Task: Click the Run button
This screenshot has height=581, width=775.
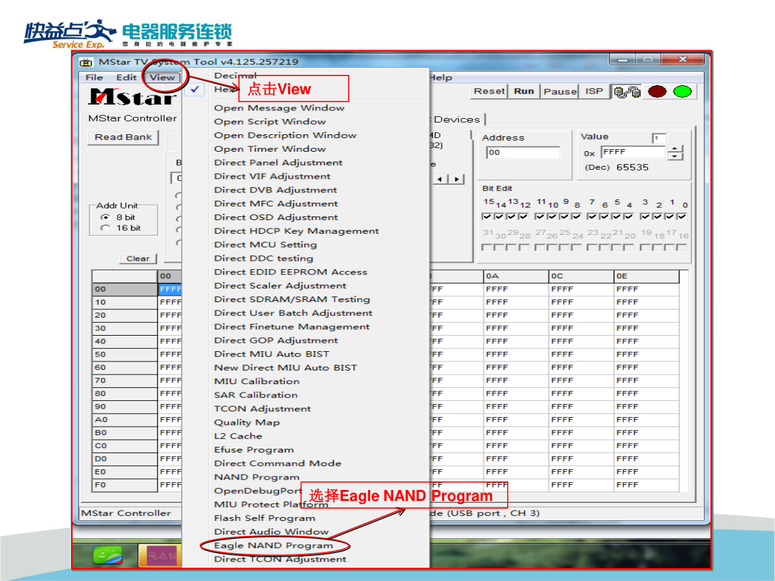Action: [x=524, y=91]
